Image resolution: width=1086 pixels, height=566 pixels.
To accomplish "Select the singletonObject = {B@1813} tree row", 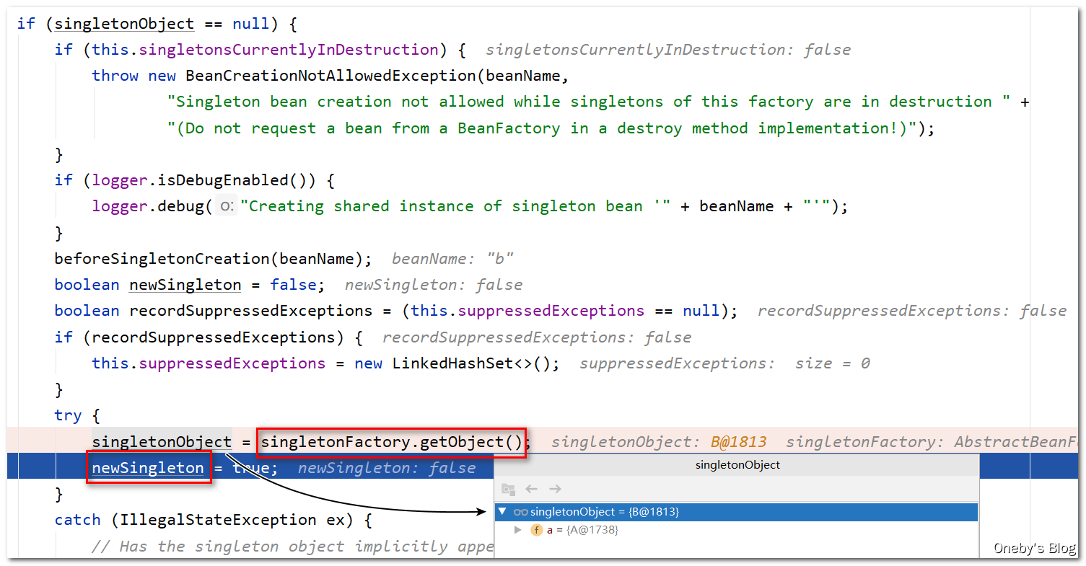I will click(736, 512).
